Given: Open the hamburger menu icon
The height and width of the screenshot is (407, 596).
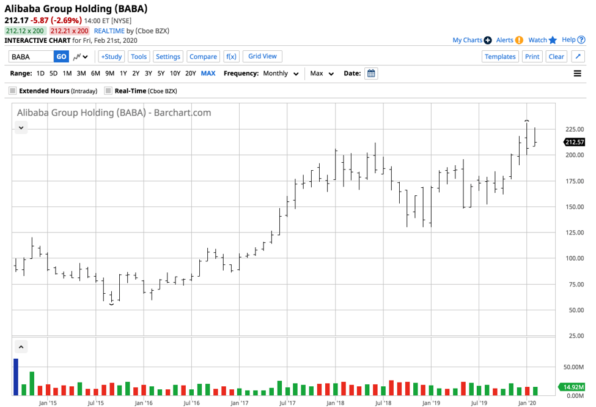Looking at the screenshot, I should pos(577,73).
